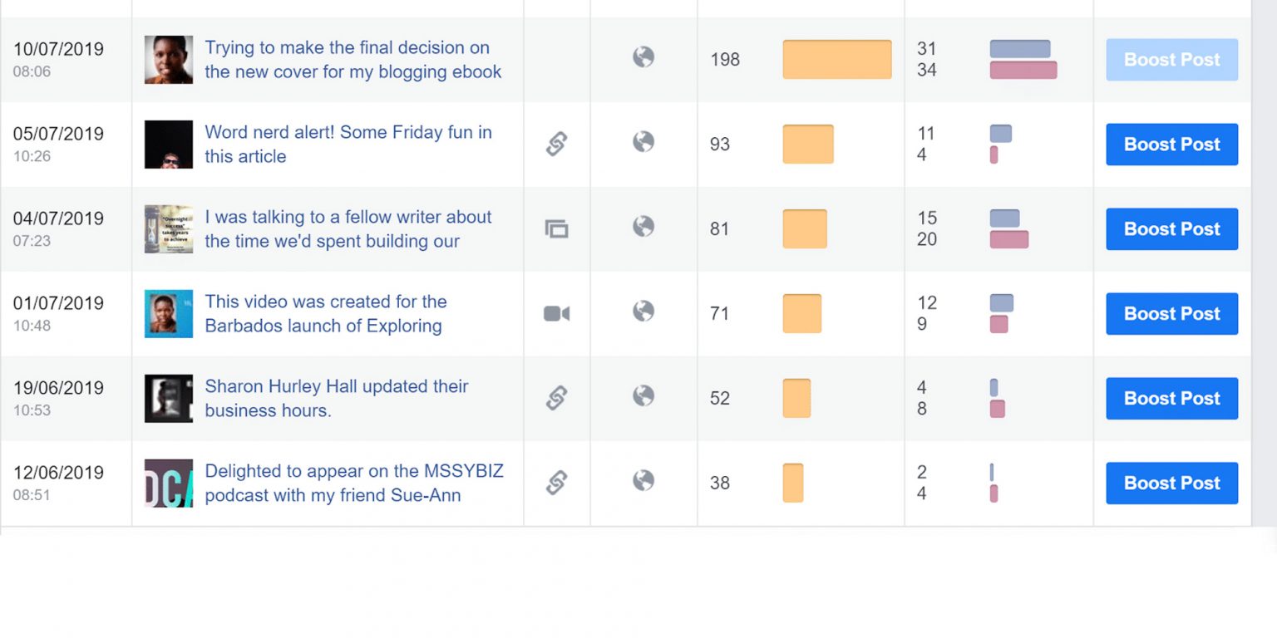Click the video camera icon for Barbados launch post
This screenshot has height=638, width=1277.
pos(556,313)
